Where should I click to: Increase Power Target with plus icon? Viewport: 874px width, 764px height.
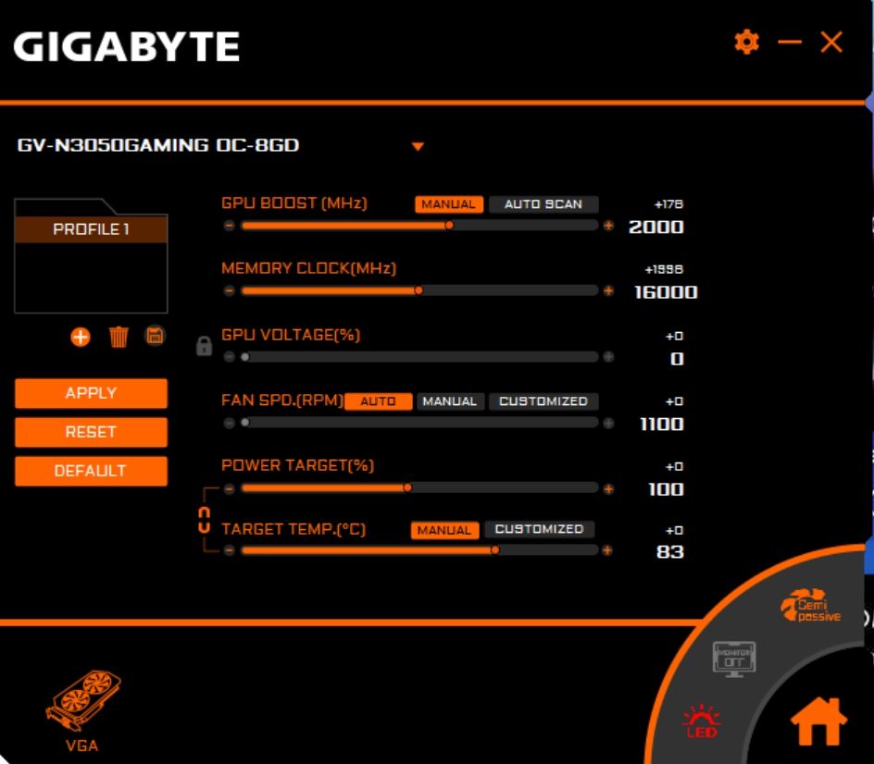coord(608,489)
